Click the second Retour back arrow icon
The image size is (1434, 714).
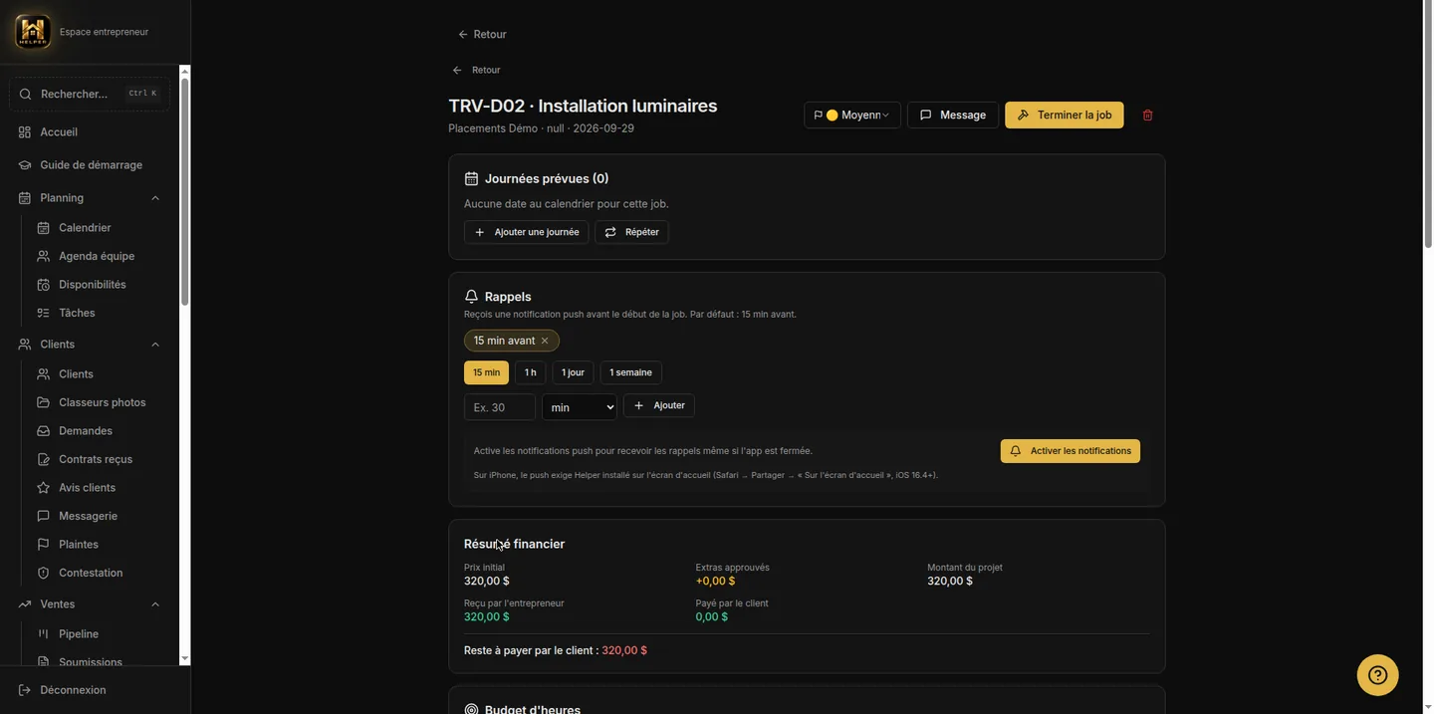[457, 71]
